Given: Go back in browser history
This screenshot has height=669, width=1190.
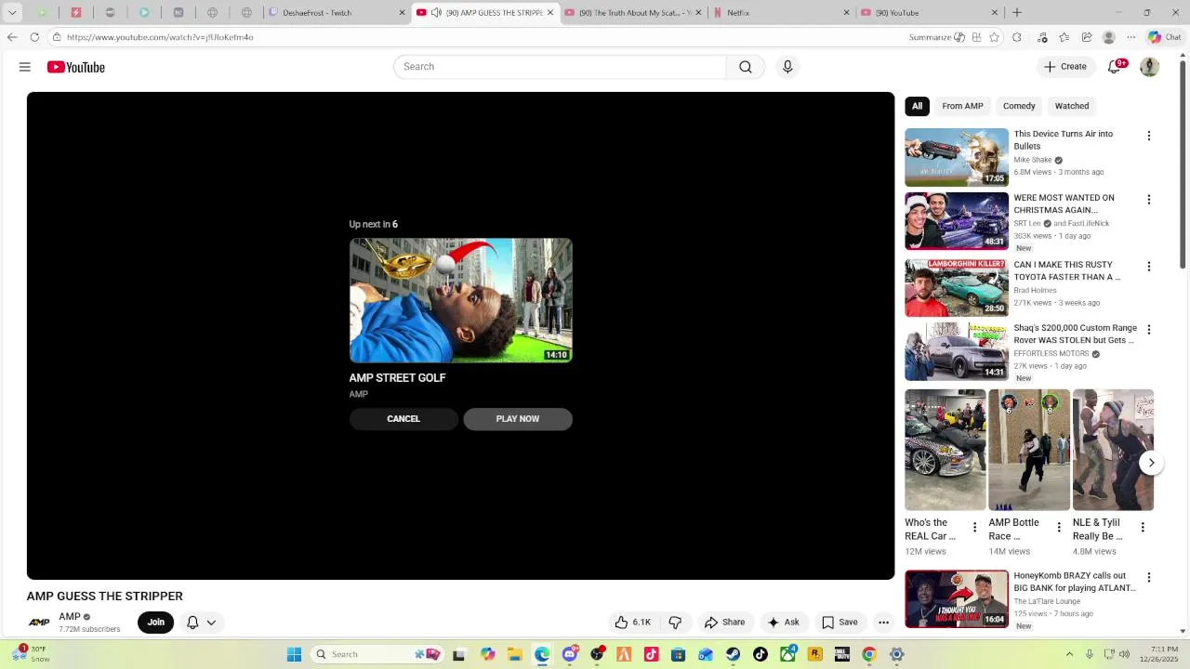Looking at the screenshot, I should click(12, 37).
